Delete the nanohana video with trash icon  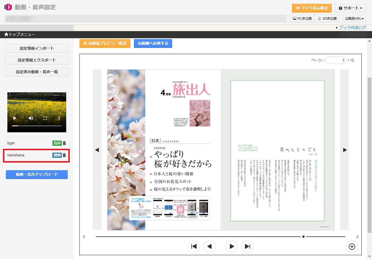pos(64,155)
